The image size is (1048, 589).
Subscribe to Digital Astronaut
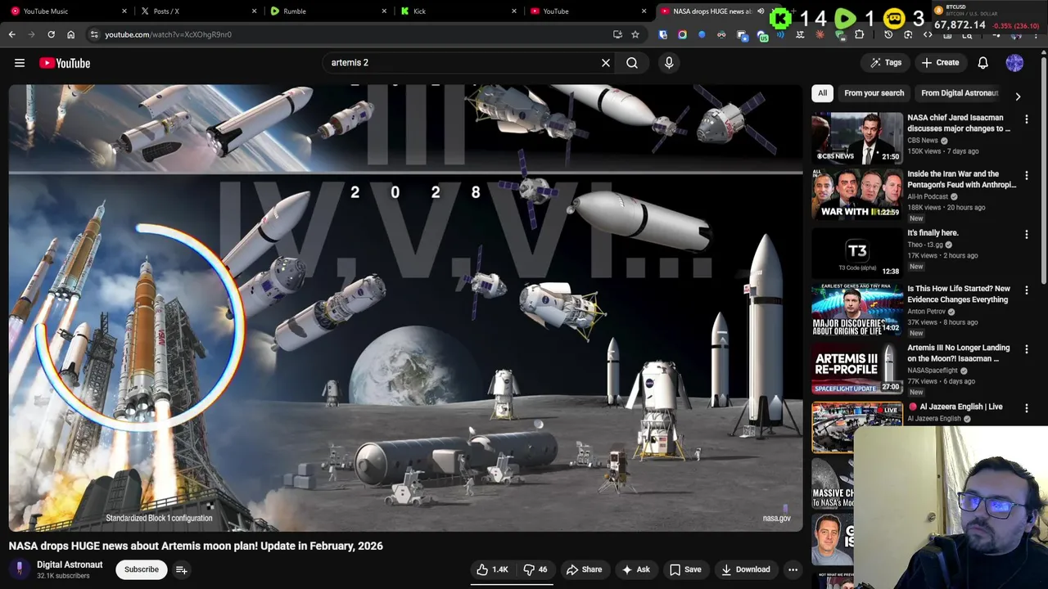click(x=142, y=569)
